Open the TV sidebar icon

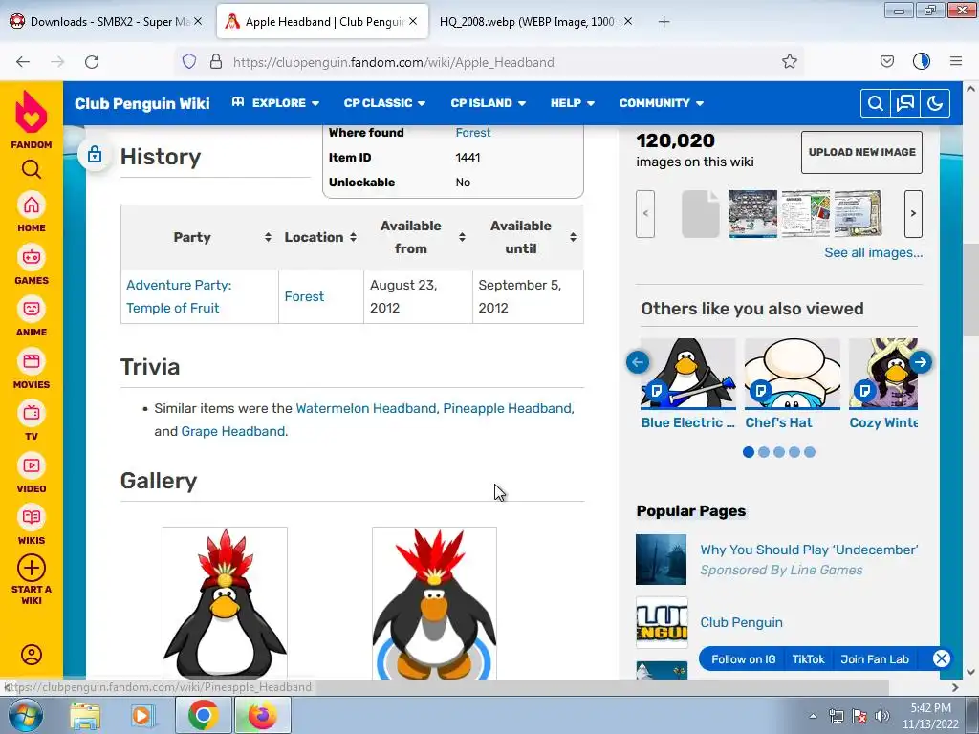click(x=32, y=413)
